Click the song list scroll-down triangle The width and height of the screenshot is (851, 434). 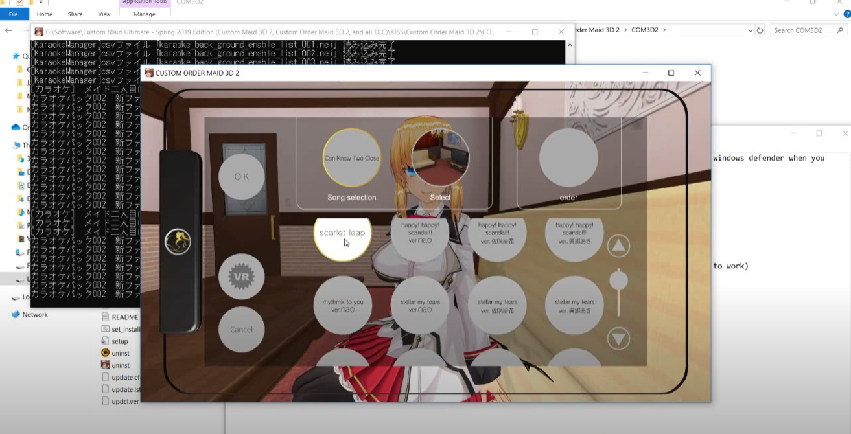(x=618, y=338)
